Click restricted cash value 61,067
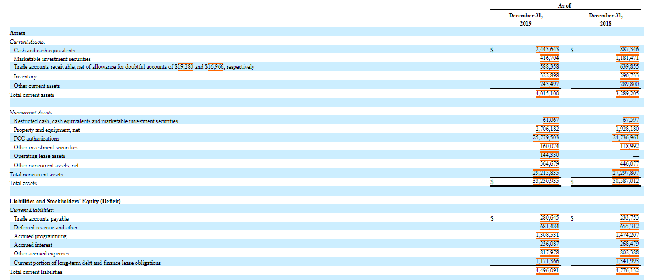This screenshot has height=280, width=655. [x=551, y=120]
